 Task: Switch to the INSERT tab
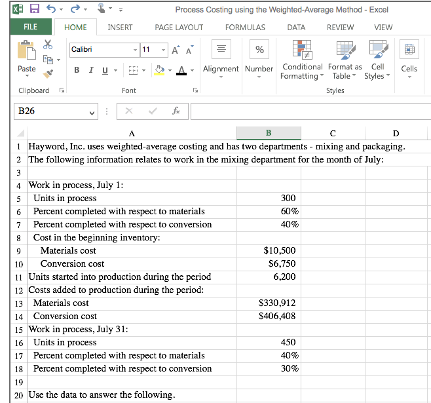(120, 28)
